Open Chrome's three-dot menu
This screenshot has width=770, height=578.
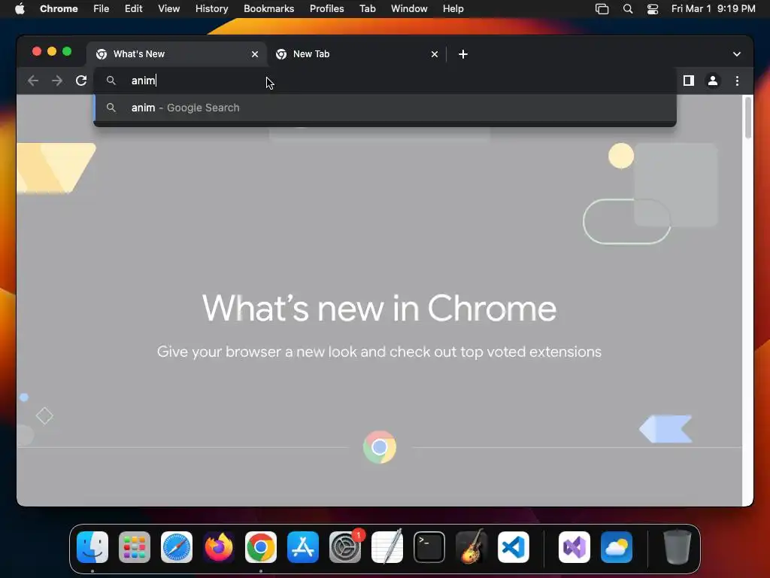pos(737,81)
